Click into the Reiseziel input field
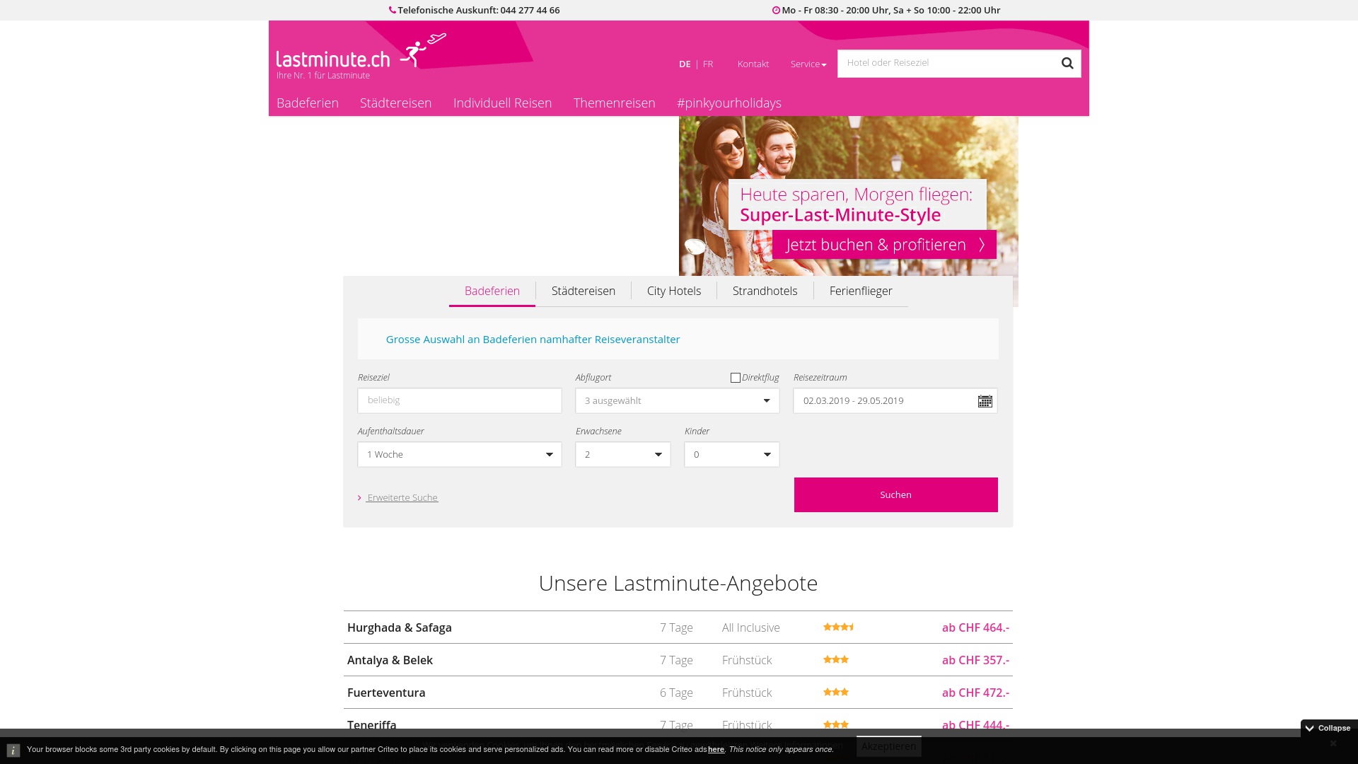The width and height of the screenshot is (1358, 764). pos(459,401)
